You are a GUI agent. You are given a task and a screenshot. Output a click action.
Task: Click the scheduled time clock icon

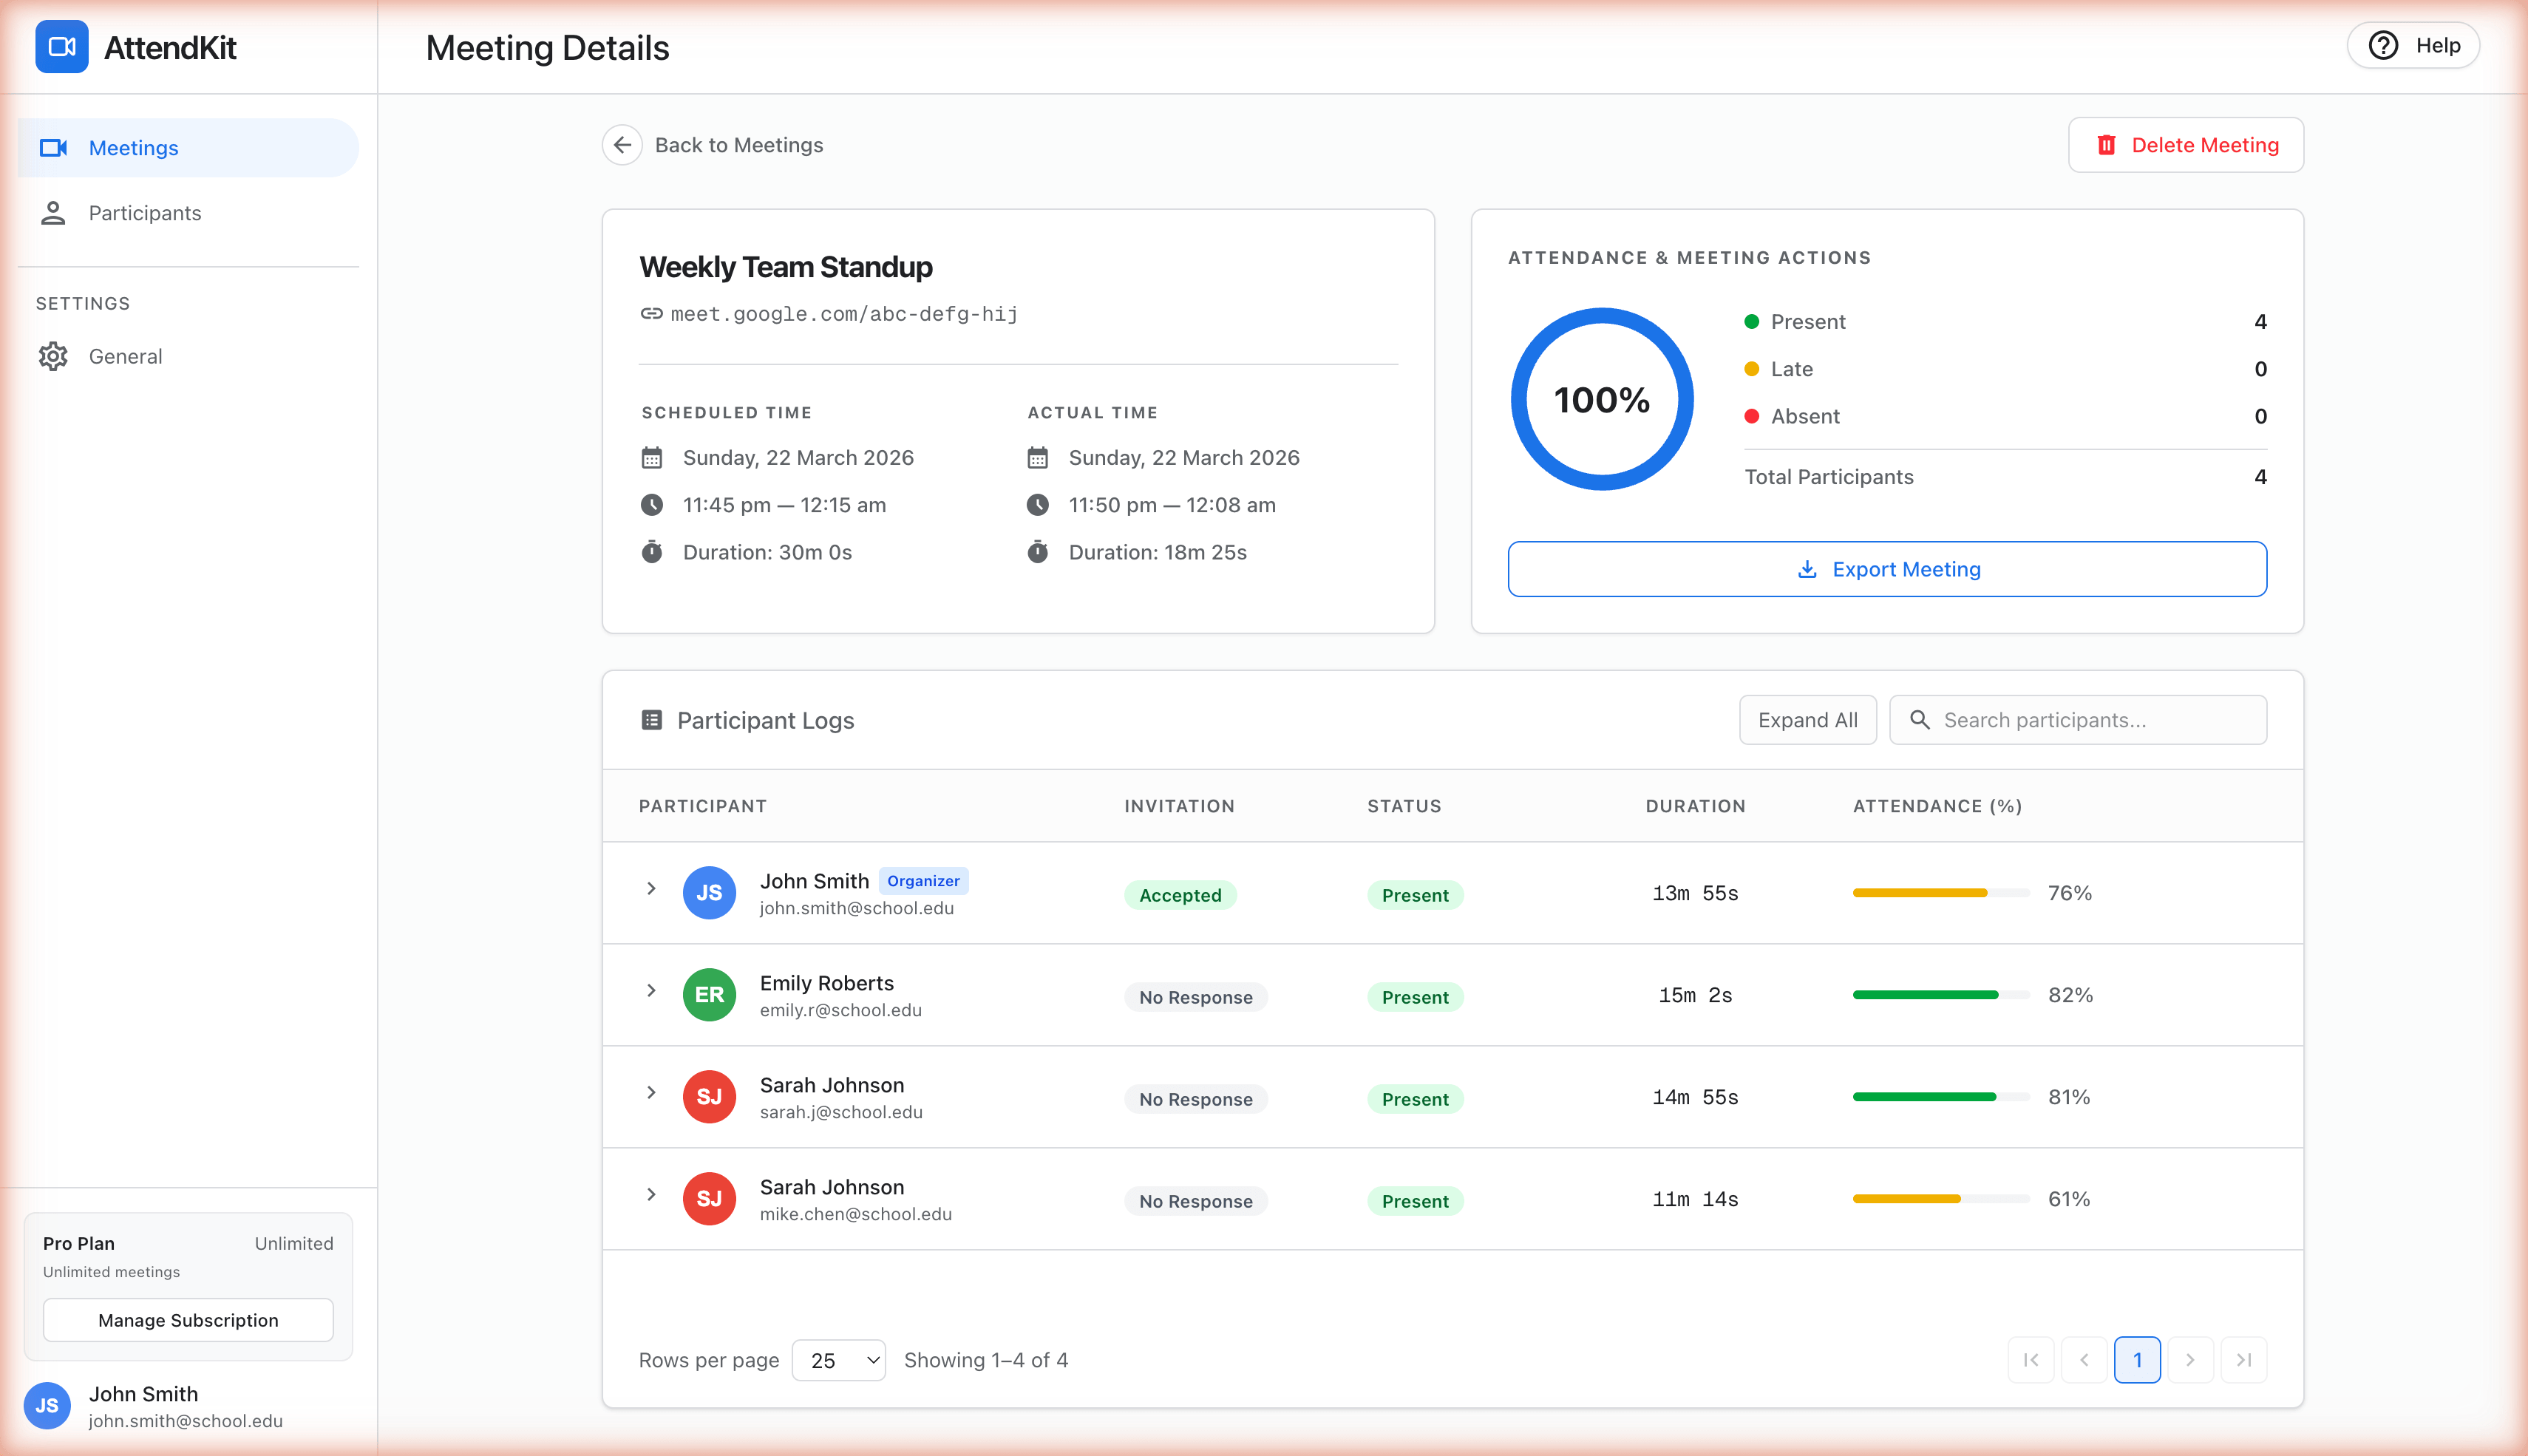coord(652,505)
